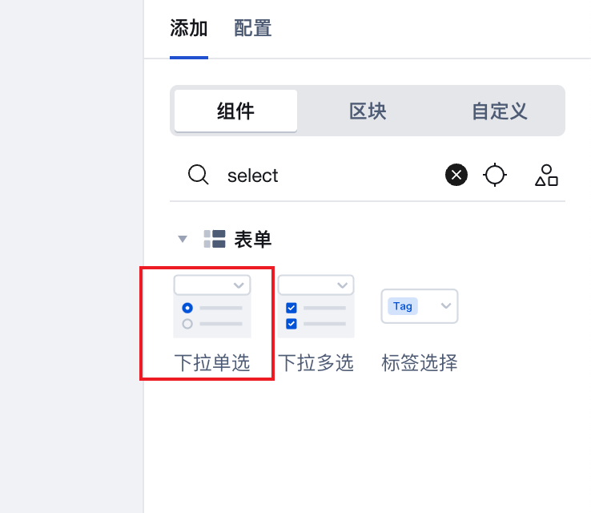Screen dimensions: 591x513
Task: Click second checkbox in 下拉多选 icon
Action: (291, 324)
